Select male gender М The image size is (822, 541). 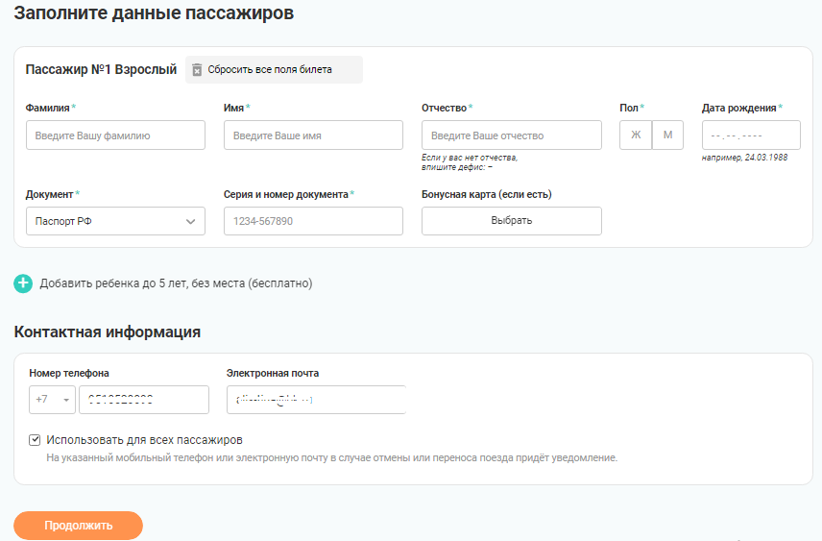667,135
